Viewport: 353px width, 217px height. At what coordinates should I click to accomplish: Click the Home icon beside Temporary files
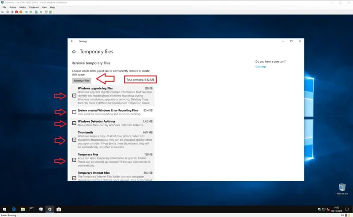pos(74,52)
